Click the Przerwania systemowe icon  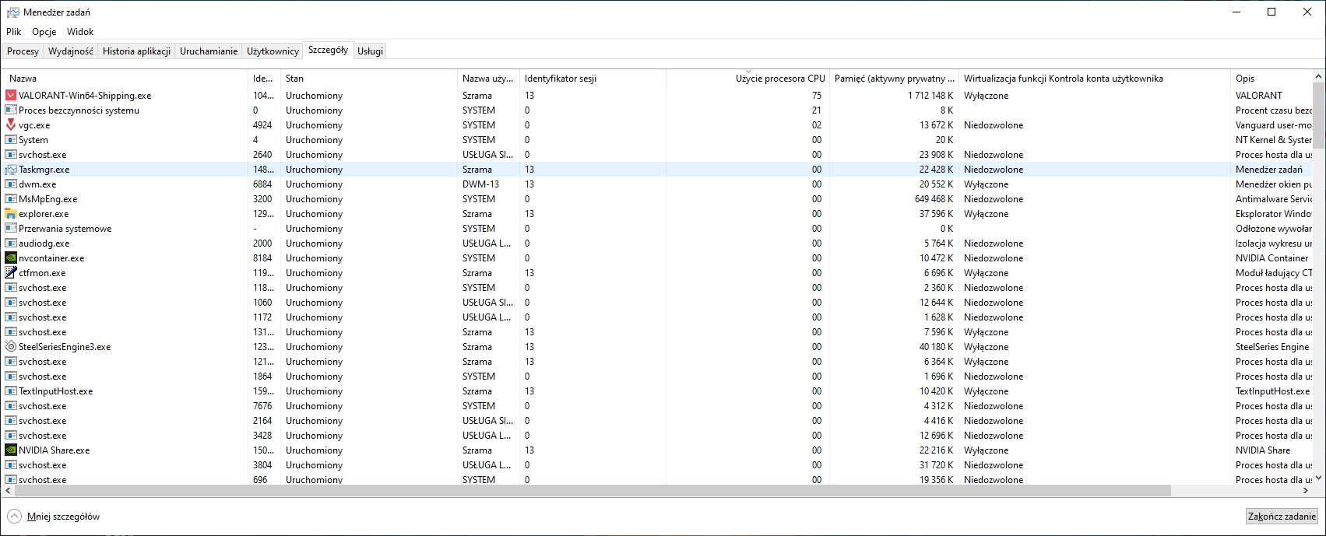pos(11,229)
